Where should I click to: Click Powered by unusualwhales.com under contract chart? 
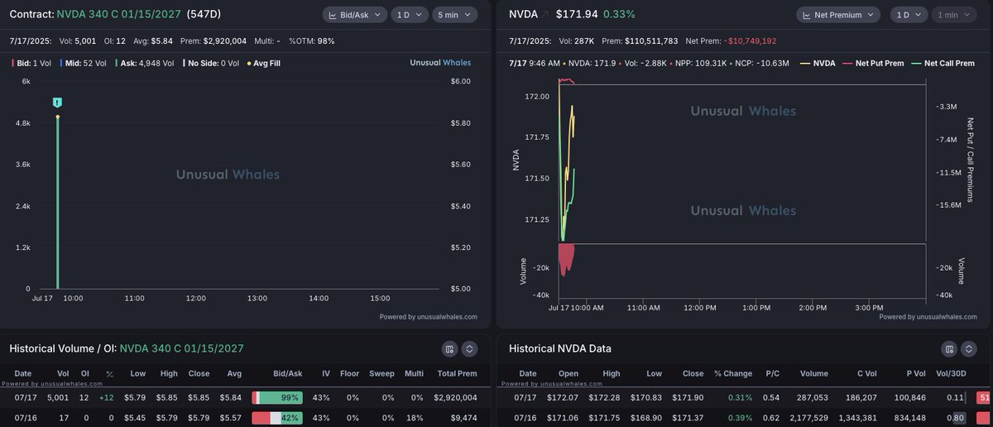pos(429,316)
